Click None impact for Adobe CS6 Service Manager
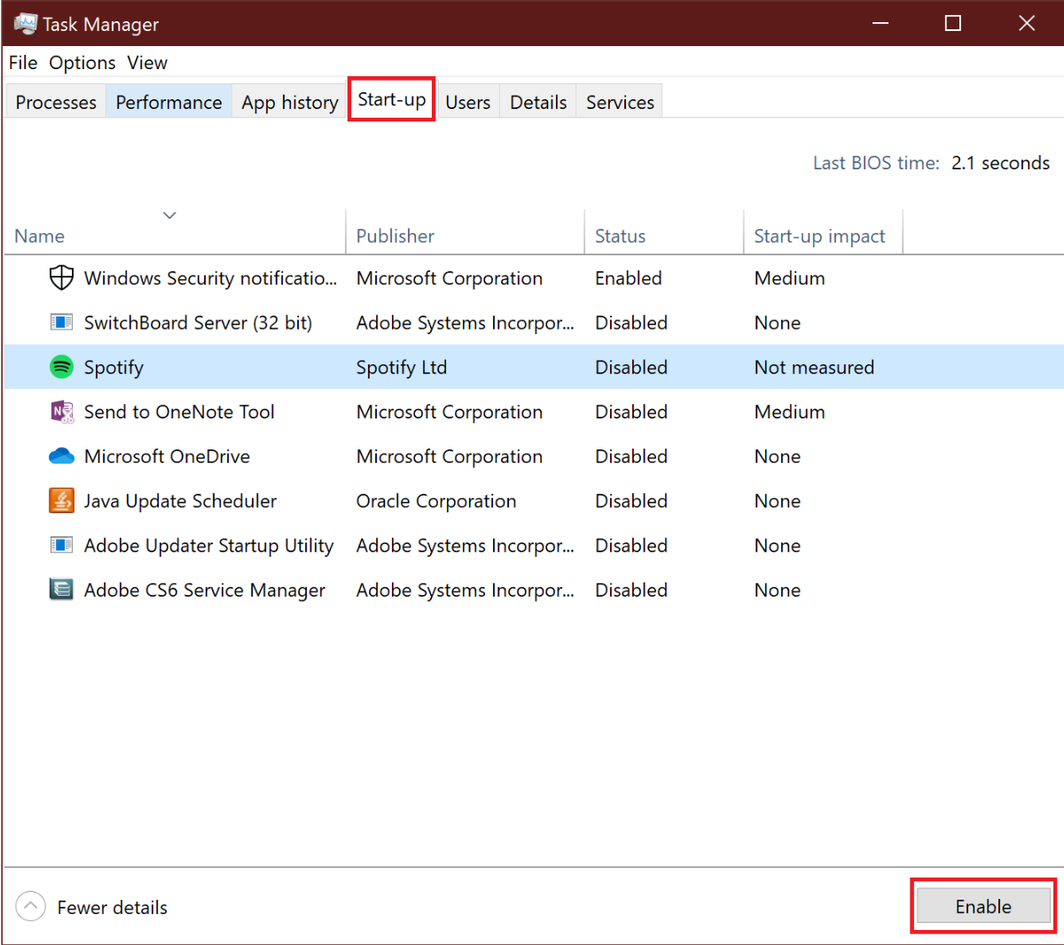The width and height of the screenshot is (1064, 945). pyautogui.click(x=777, y=590)
